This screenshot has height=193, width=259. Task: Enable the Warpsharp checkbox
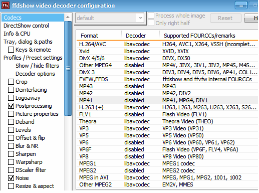[11, 162]
